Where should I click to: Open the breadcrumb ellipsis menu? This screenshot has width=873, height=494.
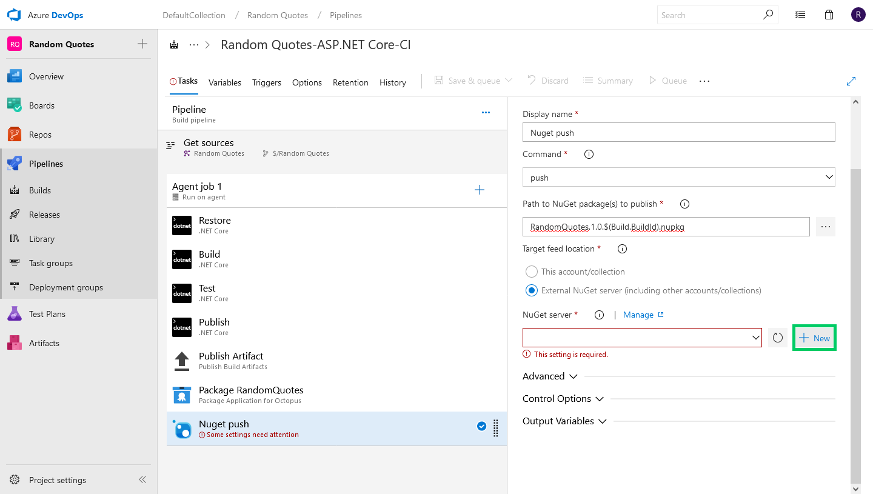(x=194, y=45)
